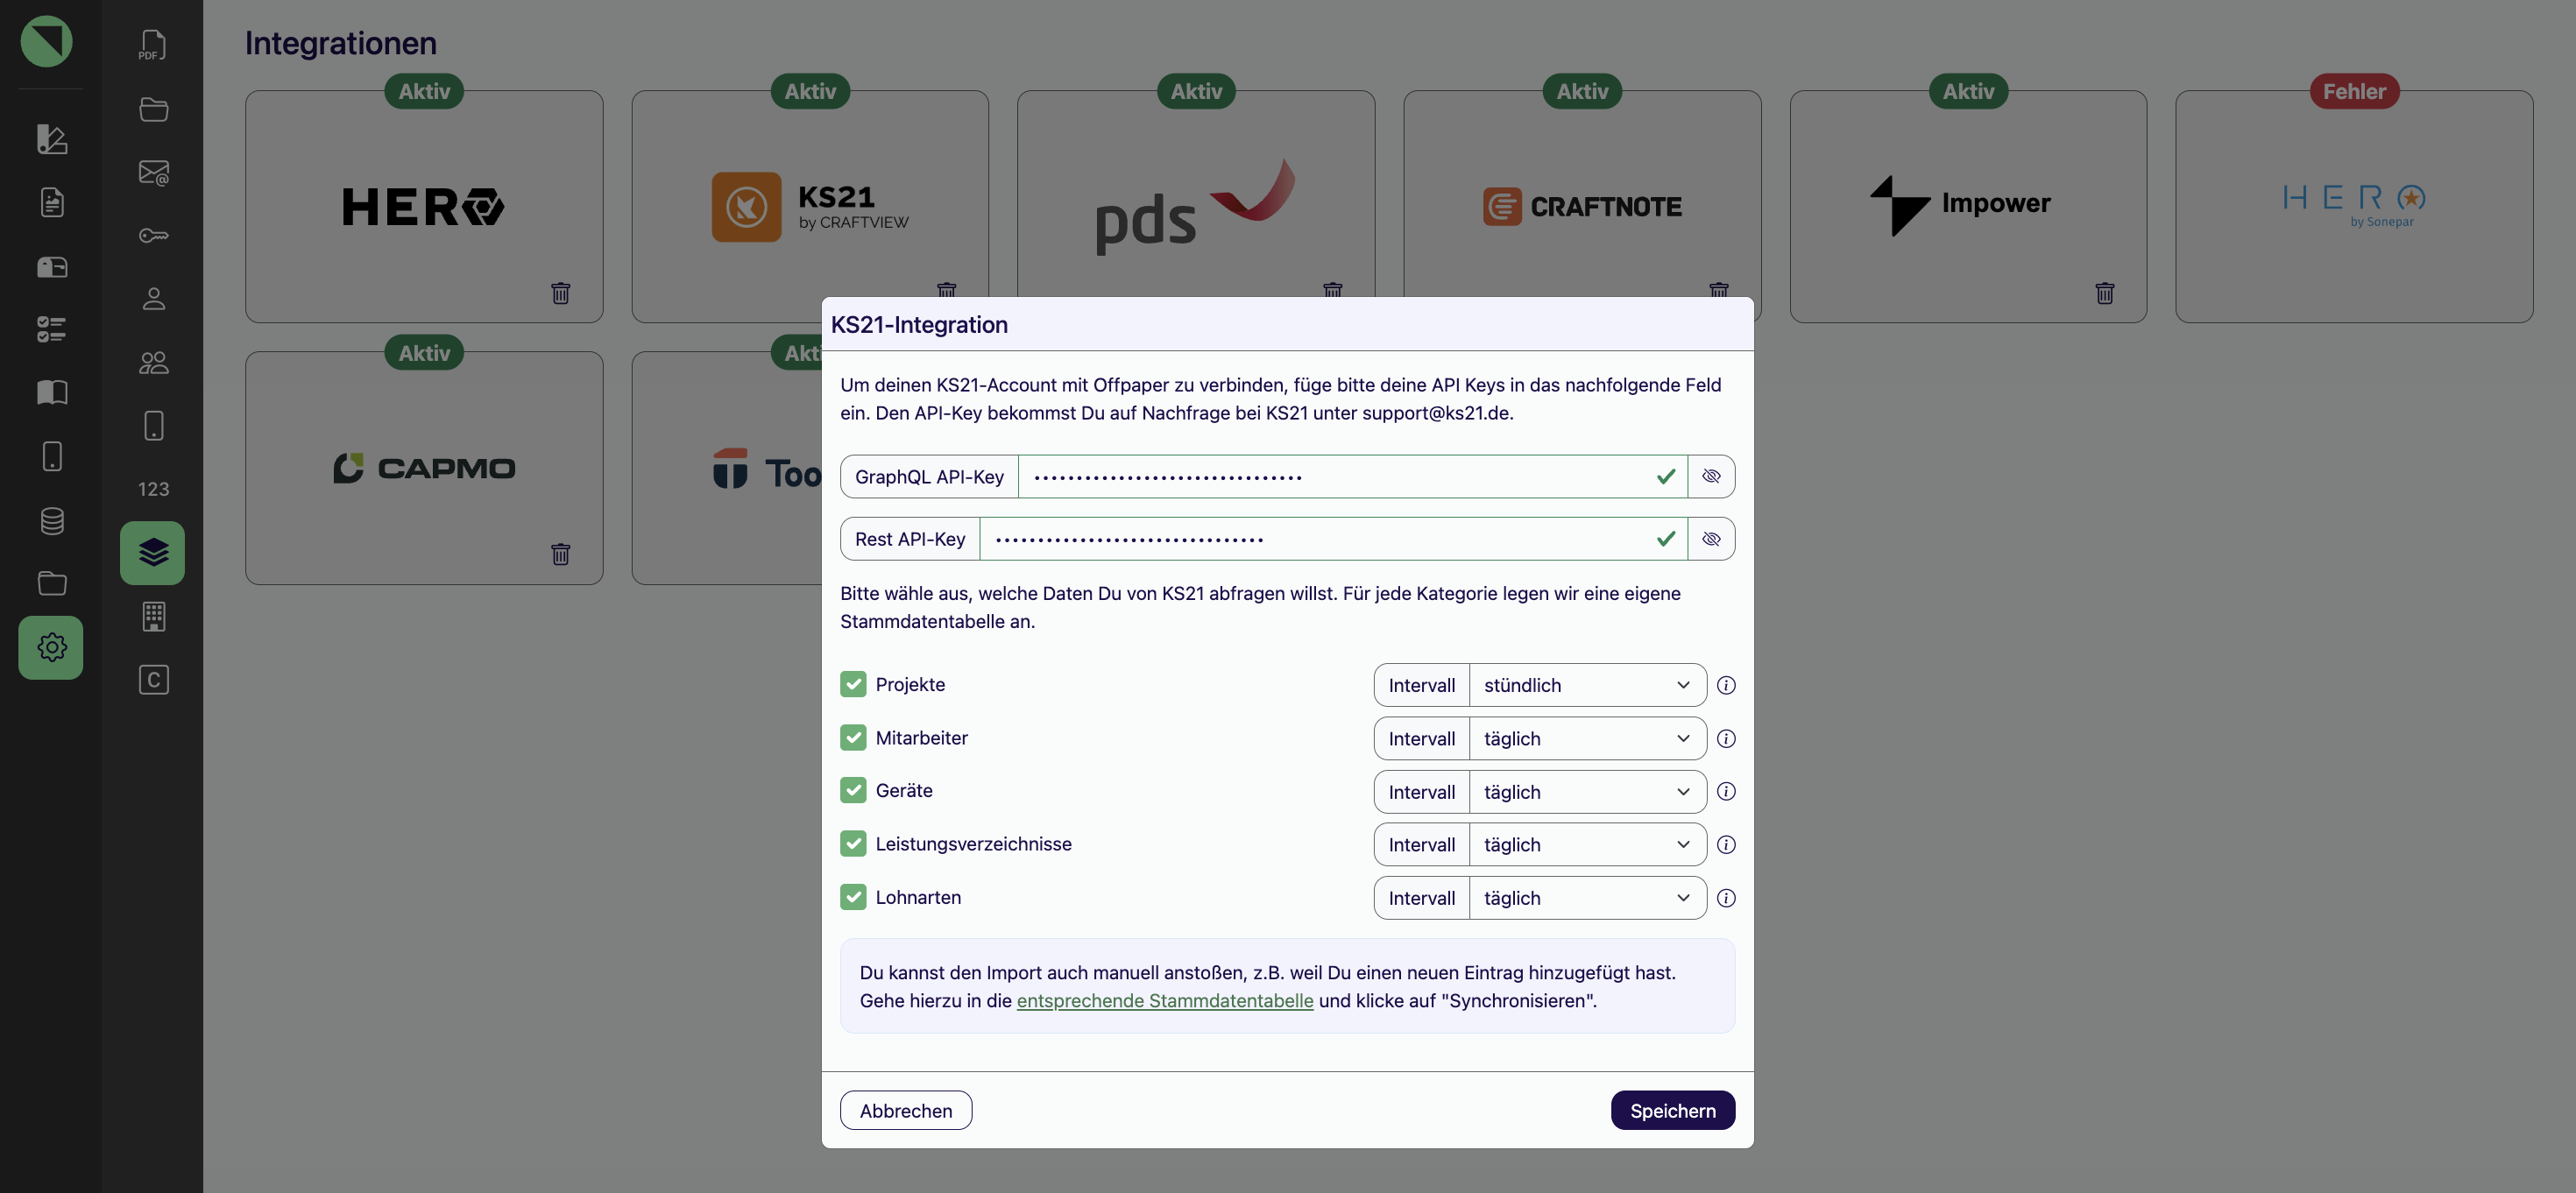Click the trash icon on CAPMO card
The height and width of the screenshot is (1193, 2576).
click(x=560, y=554)
